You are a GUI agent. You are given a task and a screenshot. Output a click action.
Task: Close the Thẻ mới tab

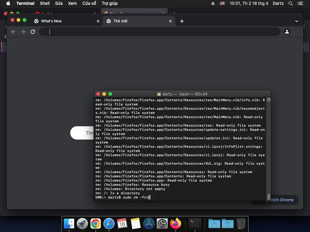pyautogui.click(x=170, y=21)
